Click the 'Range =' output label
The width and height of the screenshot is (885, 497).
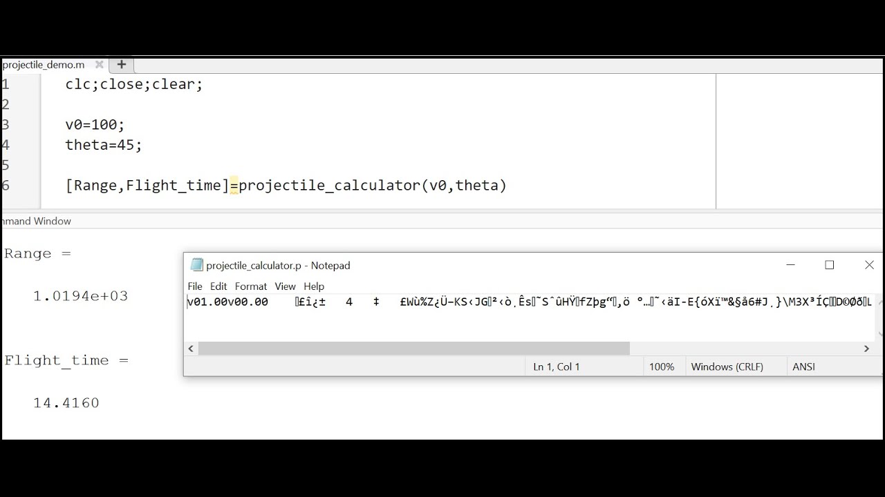tap(37, 253)
